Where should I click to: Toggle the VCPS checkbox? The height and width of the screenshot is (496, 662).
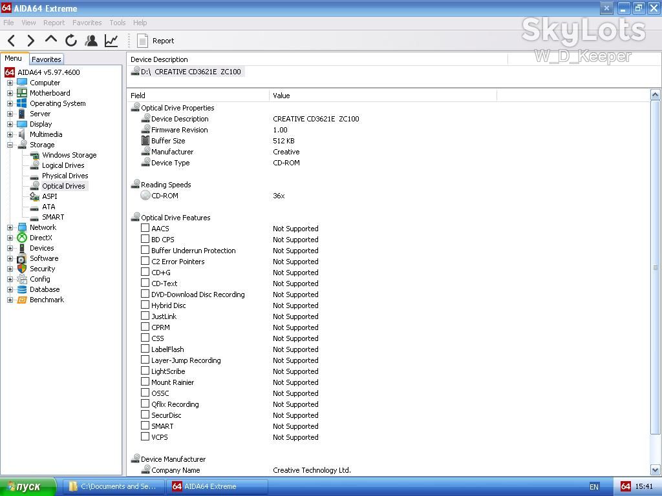[x=145, y=437]
